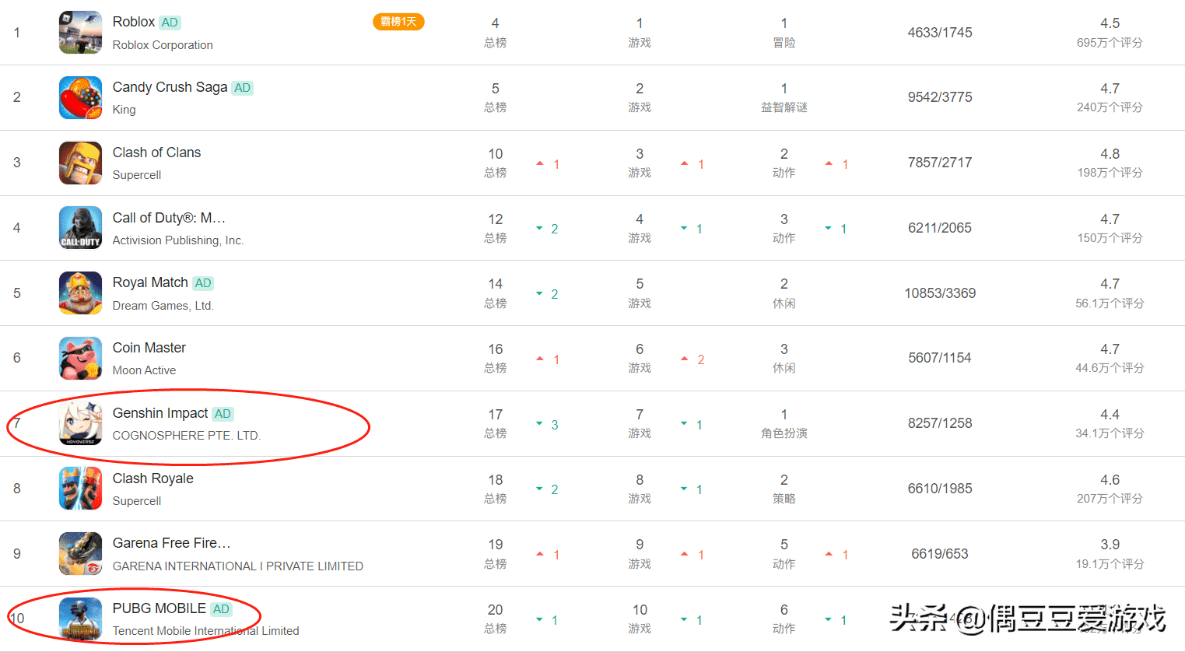Click publisher Roblox Corporation

coord(163,45)
